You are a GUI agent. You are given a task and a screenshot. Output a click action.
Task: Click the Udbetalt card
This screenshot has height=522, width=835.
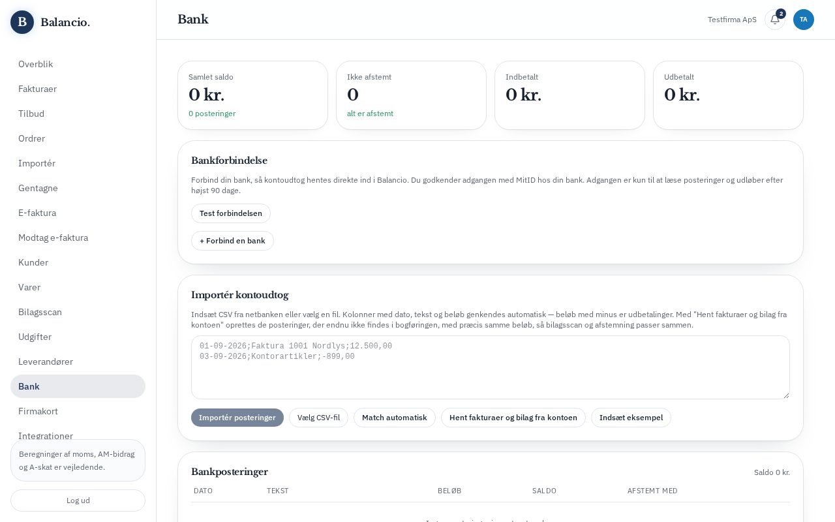(x=728, y=95)
